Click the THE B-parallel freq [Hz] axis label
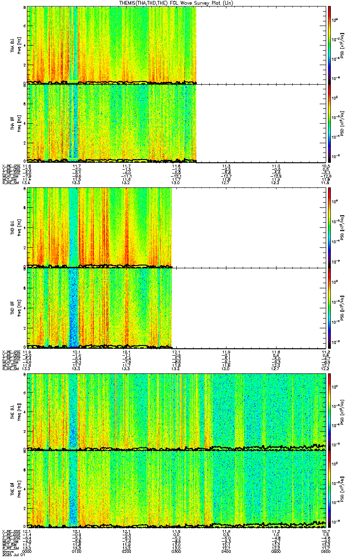 19,489
